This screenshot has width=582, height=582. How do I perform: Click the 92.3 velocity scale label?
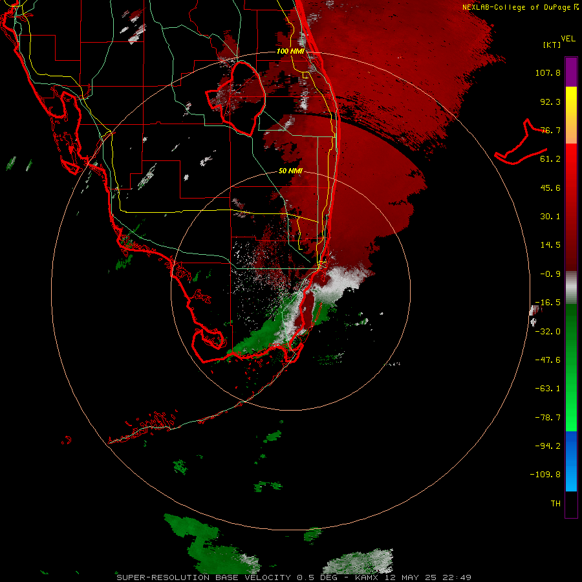pos(550,102)
